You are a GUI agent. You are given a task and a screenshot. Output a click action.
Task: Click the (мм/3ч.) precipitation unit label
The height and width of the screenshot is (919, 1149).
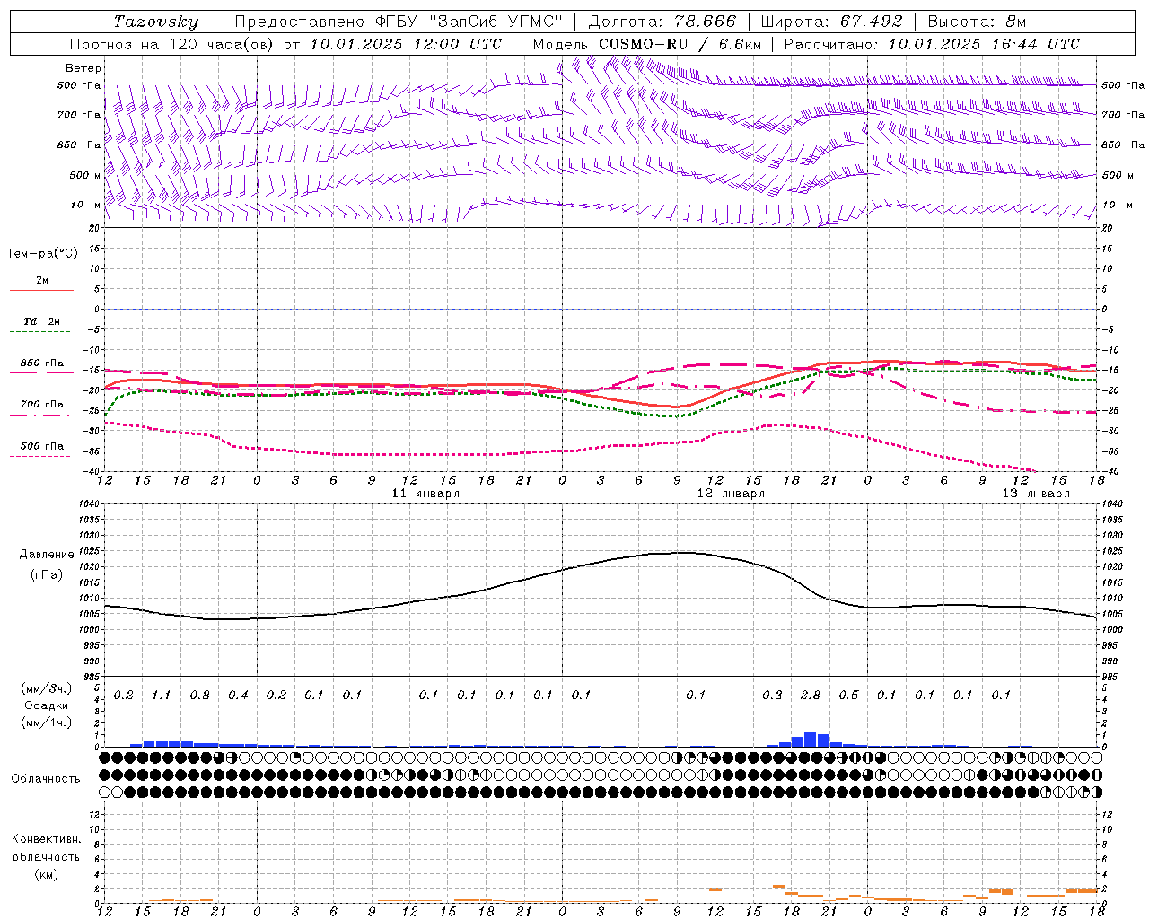46,688
